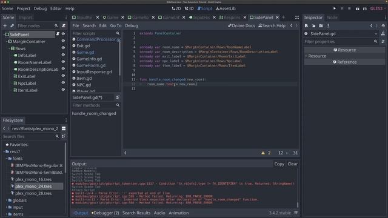The width and height of the screenshot is (388, 218).
Task: Play a custom scene
Action: pos(365,8)
